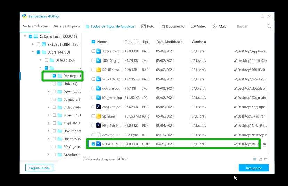Click the C: Disco Local drive icon
Image resolution: width=288 pixels, height=186 pixels.
point(36,37)
